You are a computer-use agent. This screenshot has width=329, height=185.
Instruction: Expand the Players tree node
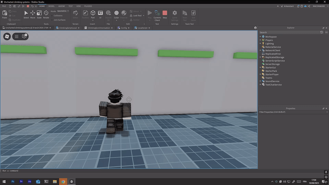point(260,40)
